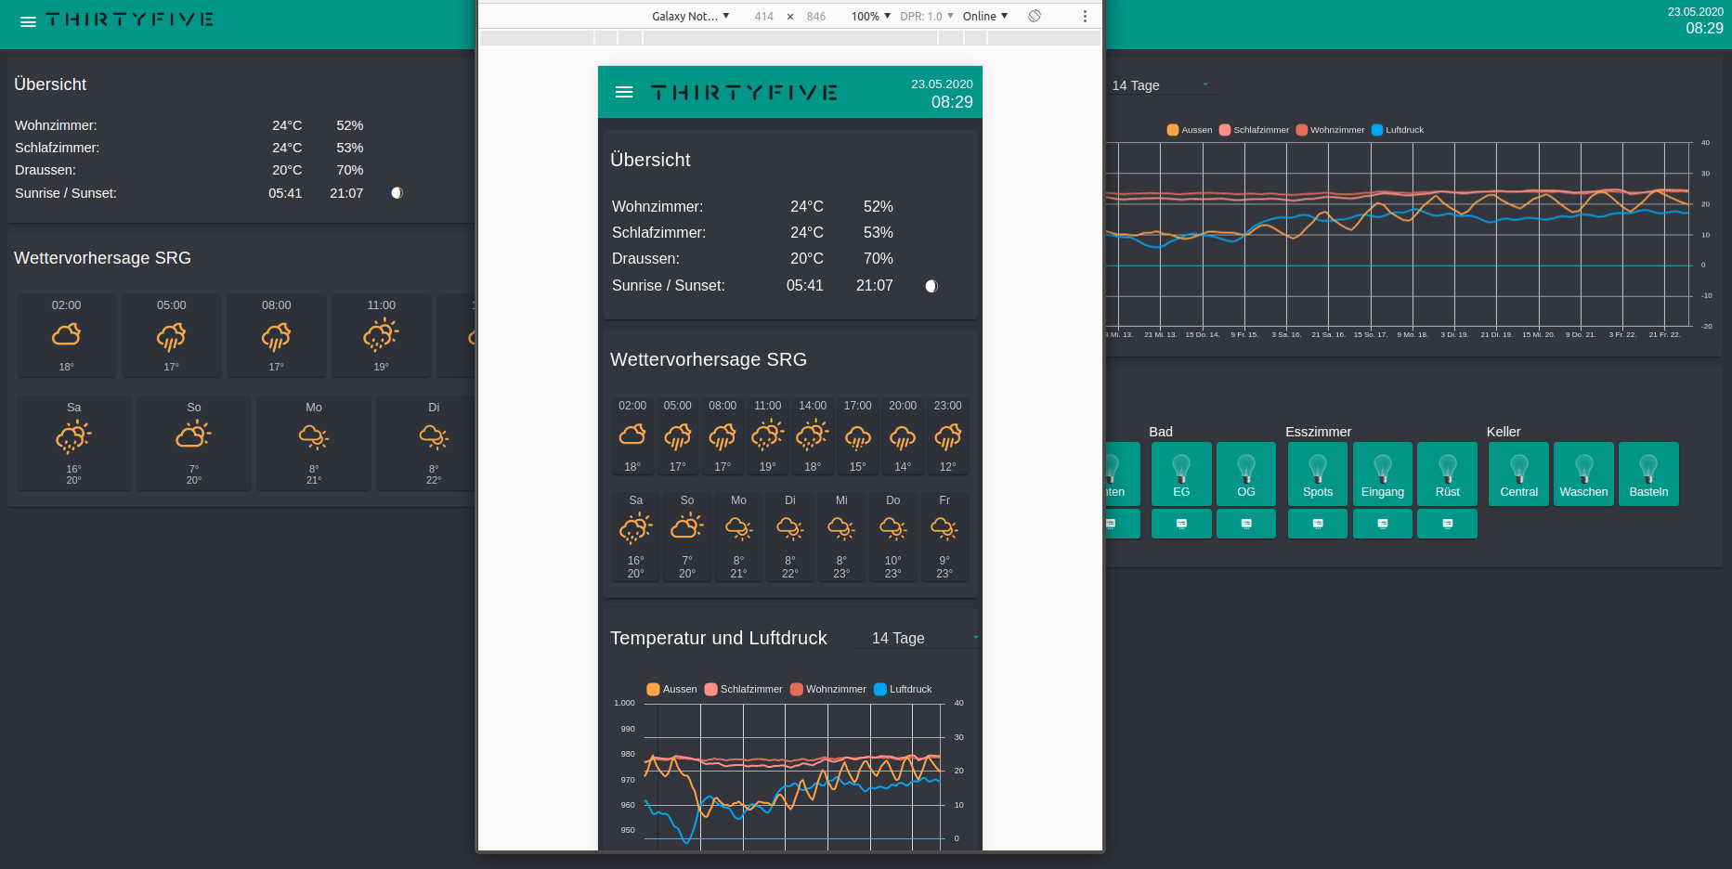Screen dimensions: 1732x869
Task: Toggle the Bad OG light
Action: (1246, 474)
